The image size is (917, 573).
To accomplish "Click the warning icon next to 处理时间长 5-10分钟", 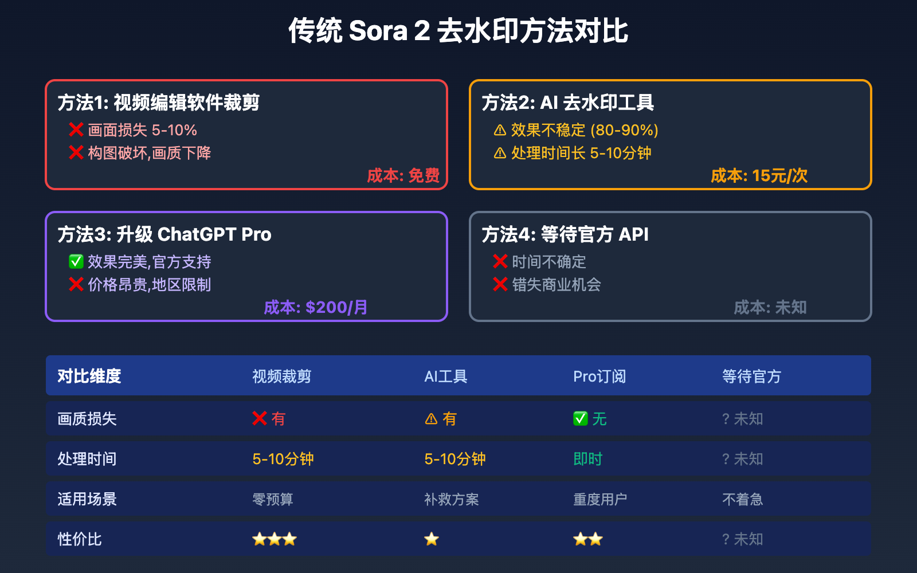I will pos(500,154).
